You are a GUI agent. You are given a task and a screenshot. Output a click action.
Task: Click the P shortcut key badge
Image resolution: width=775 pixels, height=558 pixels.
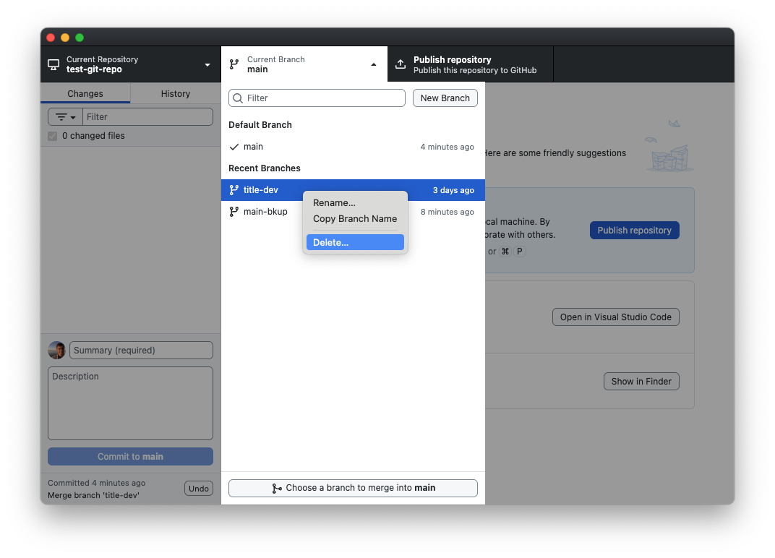tap(520, 252)
